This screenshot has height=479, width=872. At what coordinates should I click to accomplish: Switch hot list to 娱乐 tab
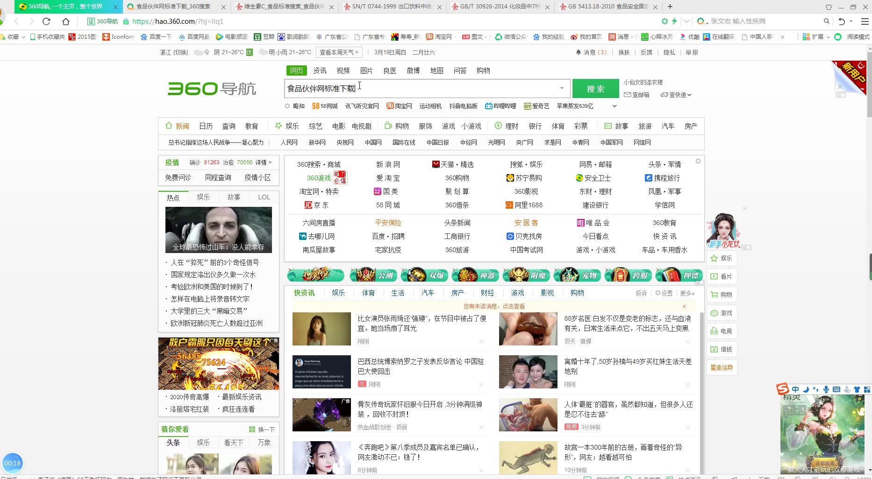[x=203, y=197]
